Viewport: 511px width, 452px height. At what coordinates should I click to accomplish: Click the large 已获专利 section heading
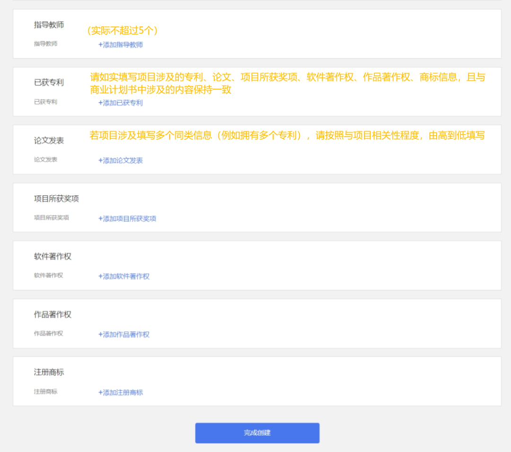tap(49, 82)
